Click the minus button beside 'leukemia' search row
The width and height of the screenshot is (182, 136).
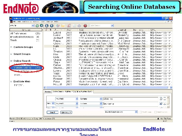pyautogui.click(x=165, y=104)
